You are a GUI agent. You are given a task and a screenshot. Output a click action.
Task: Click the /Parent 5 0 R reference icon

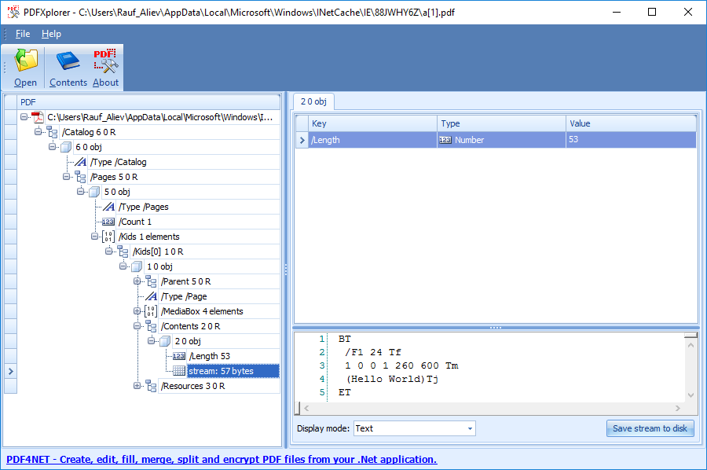coord(152,281)
